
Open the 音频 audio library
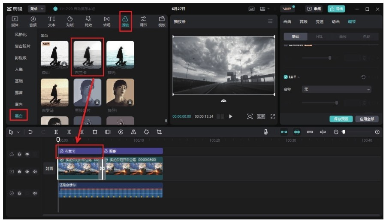pos(33,21)
